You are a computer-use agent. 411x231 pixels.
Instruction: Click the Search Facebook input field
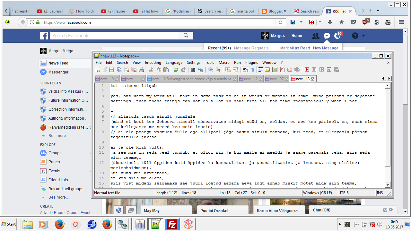click(x=115, y=36)
